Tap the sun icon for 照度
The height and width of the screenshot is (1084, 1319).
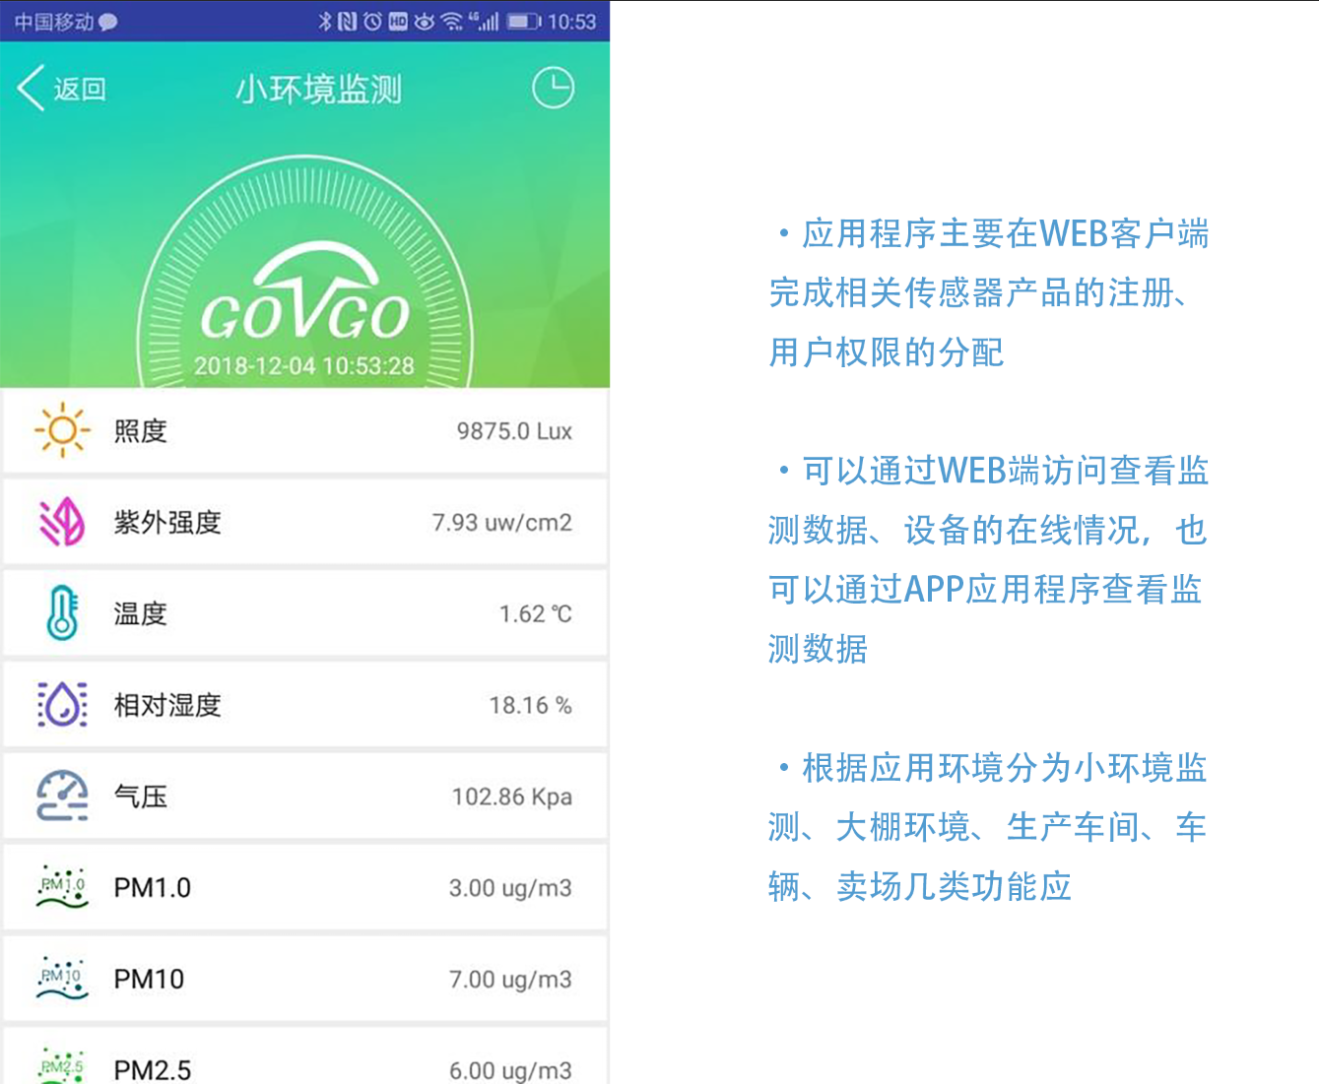[x=62, y=430]
